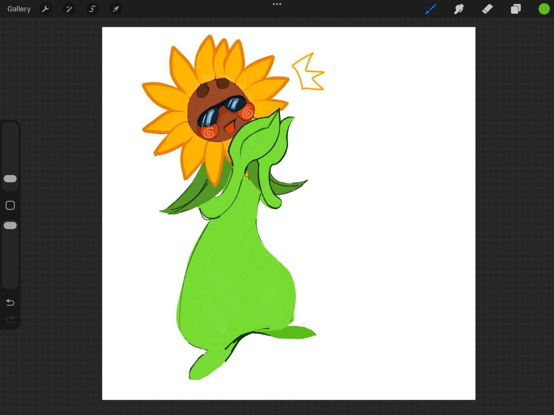Tap the ellipsis handle at the top center
The image size is (554, 415).
pos(277,4)
